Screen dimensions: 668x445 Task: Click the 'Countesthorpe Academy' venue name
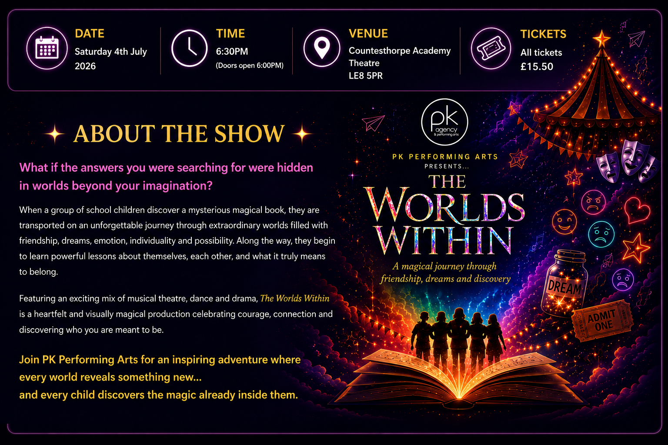coord(400,51)
